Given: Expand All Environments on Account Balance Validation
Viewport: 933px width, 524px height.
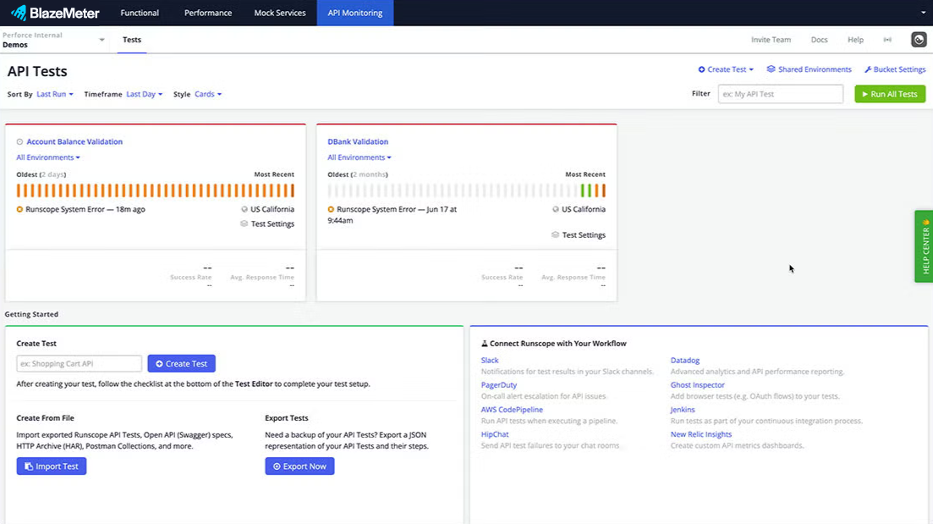Looking at the screenshot, I should (x=48, y=157).
